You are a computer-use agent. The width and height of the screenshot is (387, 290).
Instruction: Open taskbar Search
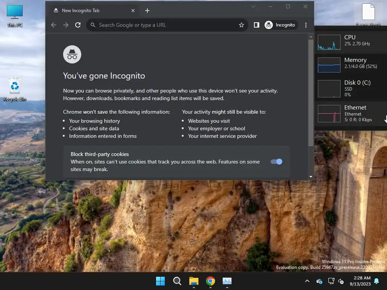coord(177,281)
